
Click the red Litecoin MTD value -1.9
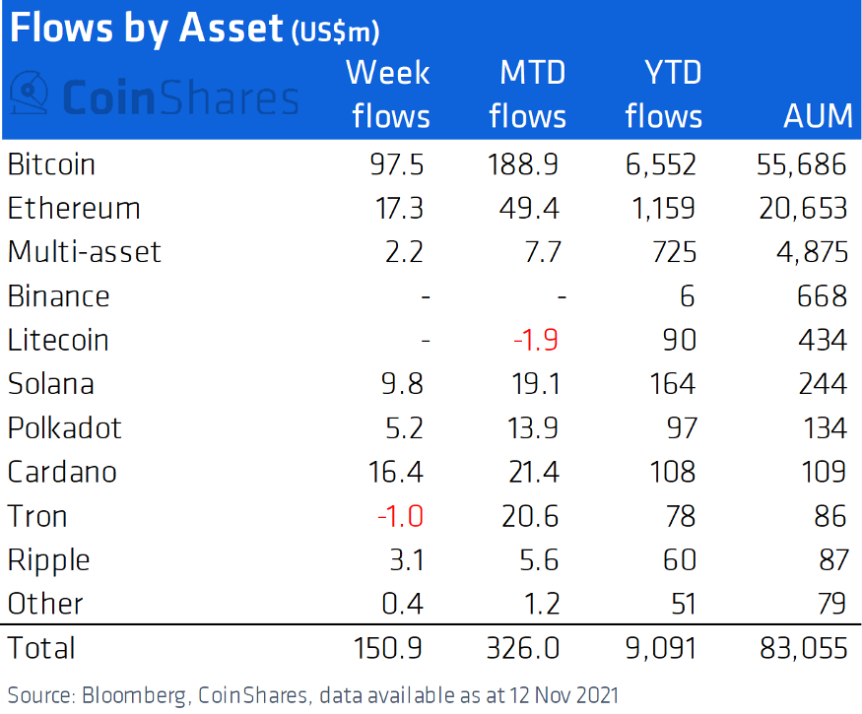click(536, 340)
